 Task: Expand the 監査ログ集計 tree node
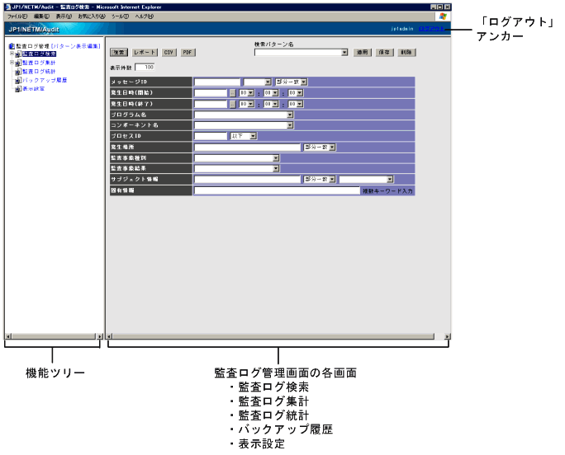tap(12, 62)
